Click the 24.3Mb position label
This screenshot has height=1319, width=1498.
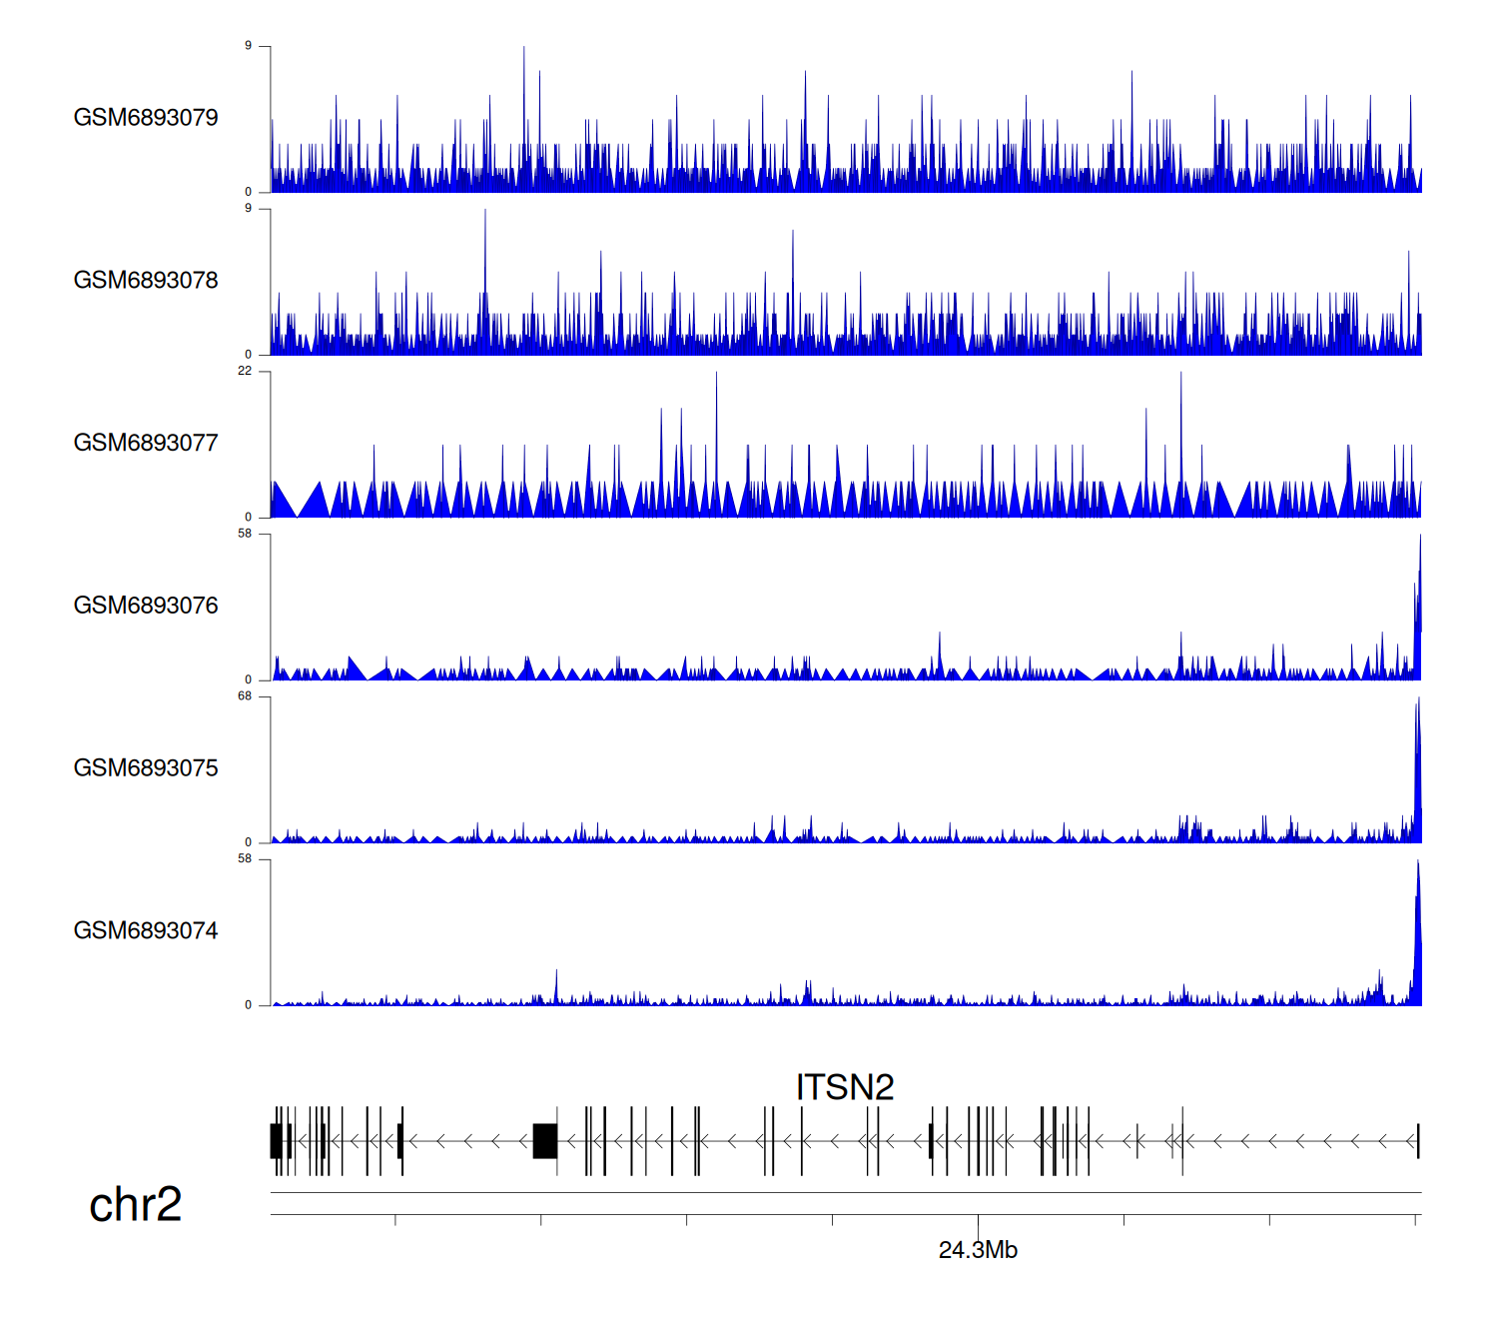tap(978, 1250)
